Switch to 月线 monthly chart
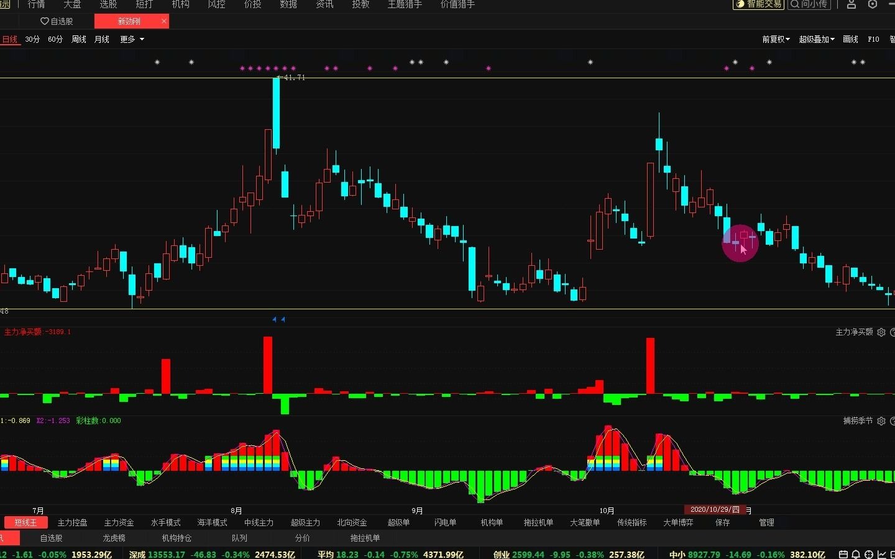 [102, 39]
